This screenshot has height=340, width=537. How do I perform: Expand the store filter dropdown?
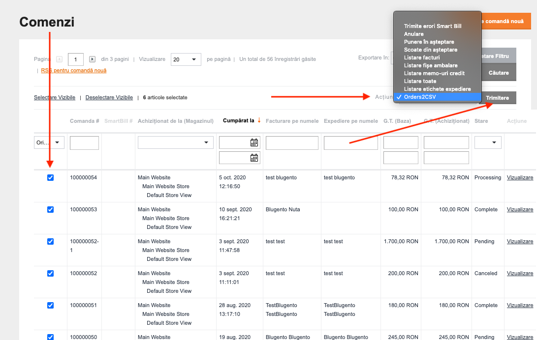click(x=175, y=142)
